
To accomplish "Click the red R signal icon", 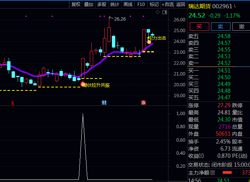I will tap(83, 84).
